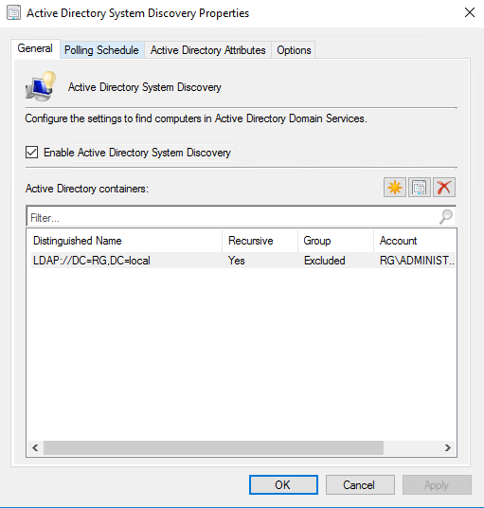
Task: Open the container properties edit icon
Action: click(420, 188)
